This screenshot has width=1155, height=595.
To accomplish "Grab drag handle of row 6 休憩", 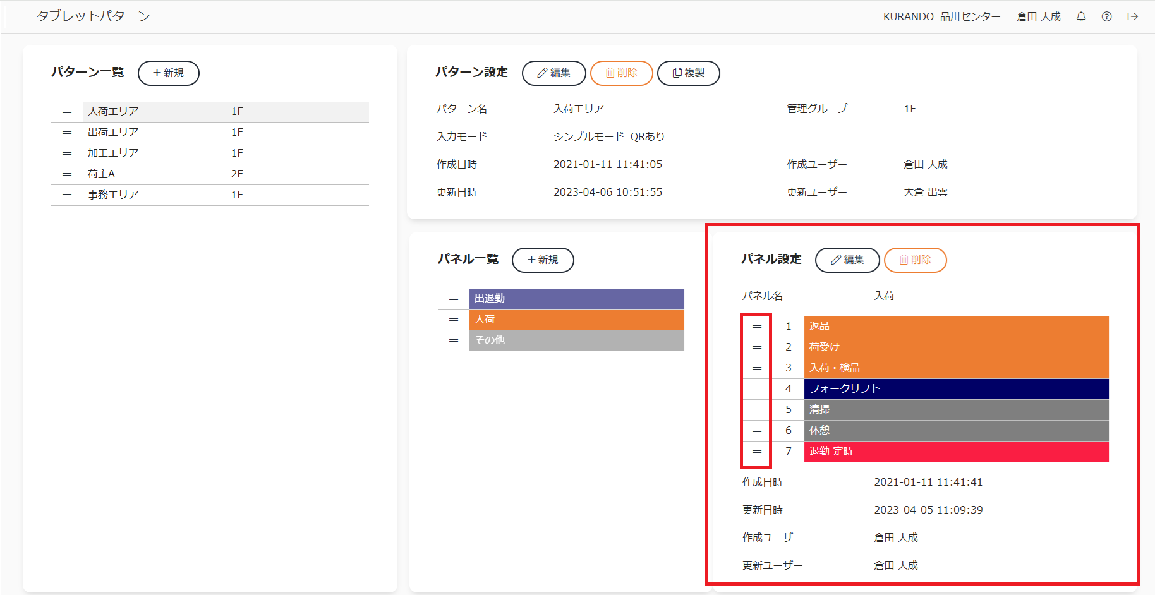I will click(x=757, y=431).
